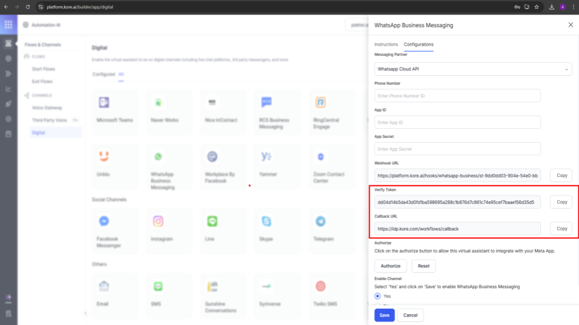Focus the App Secret field
Screen dimensions: 579x325
point(458,149)
